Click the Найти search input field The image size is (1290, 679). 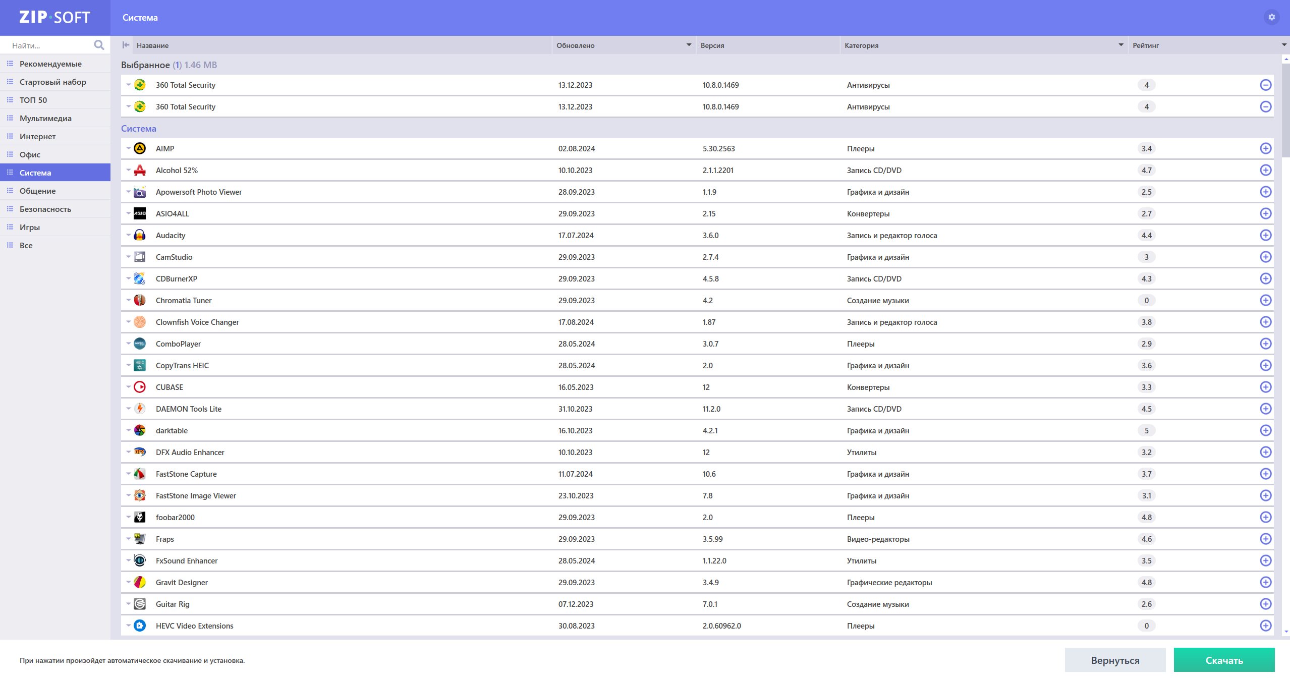(x=50, y=45)
